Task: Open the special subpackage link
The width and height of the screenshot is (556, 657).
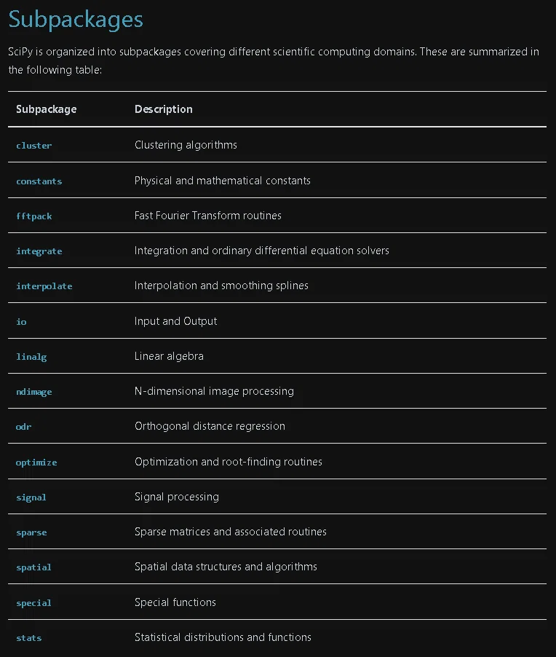Action: pos(33,603)
